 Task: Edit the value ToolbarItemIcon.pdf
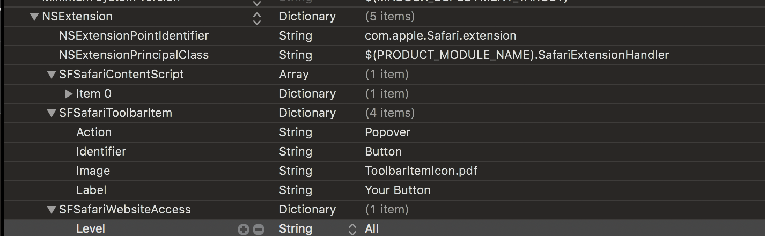tap(421, 171)
